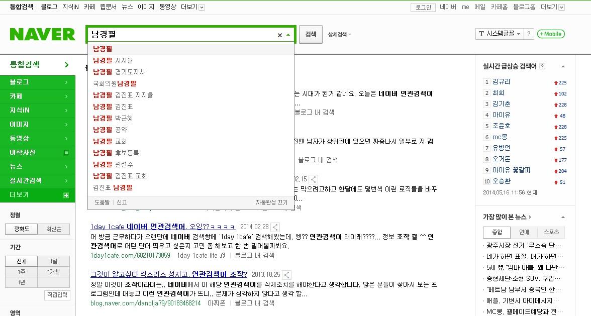Click the font help question mark
The height and width of the screenshot is (316, 591).
(529, 34)
